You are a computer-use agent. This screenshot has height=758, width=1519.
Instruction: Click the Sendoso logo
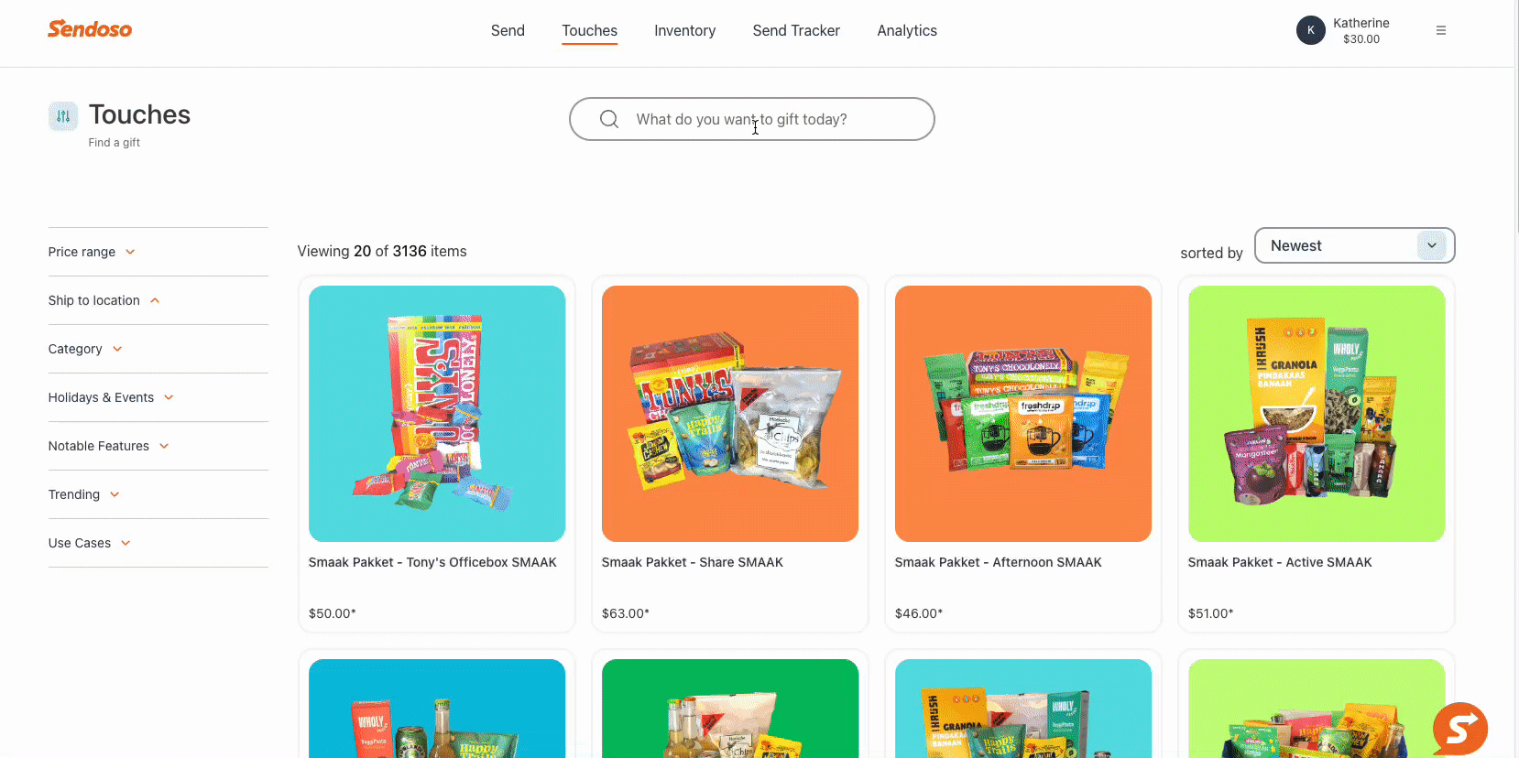(90, 29)
